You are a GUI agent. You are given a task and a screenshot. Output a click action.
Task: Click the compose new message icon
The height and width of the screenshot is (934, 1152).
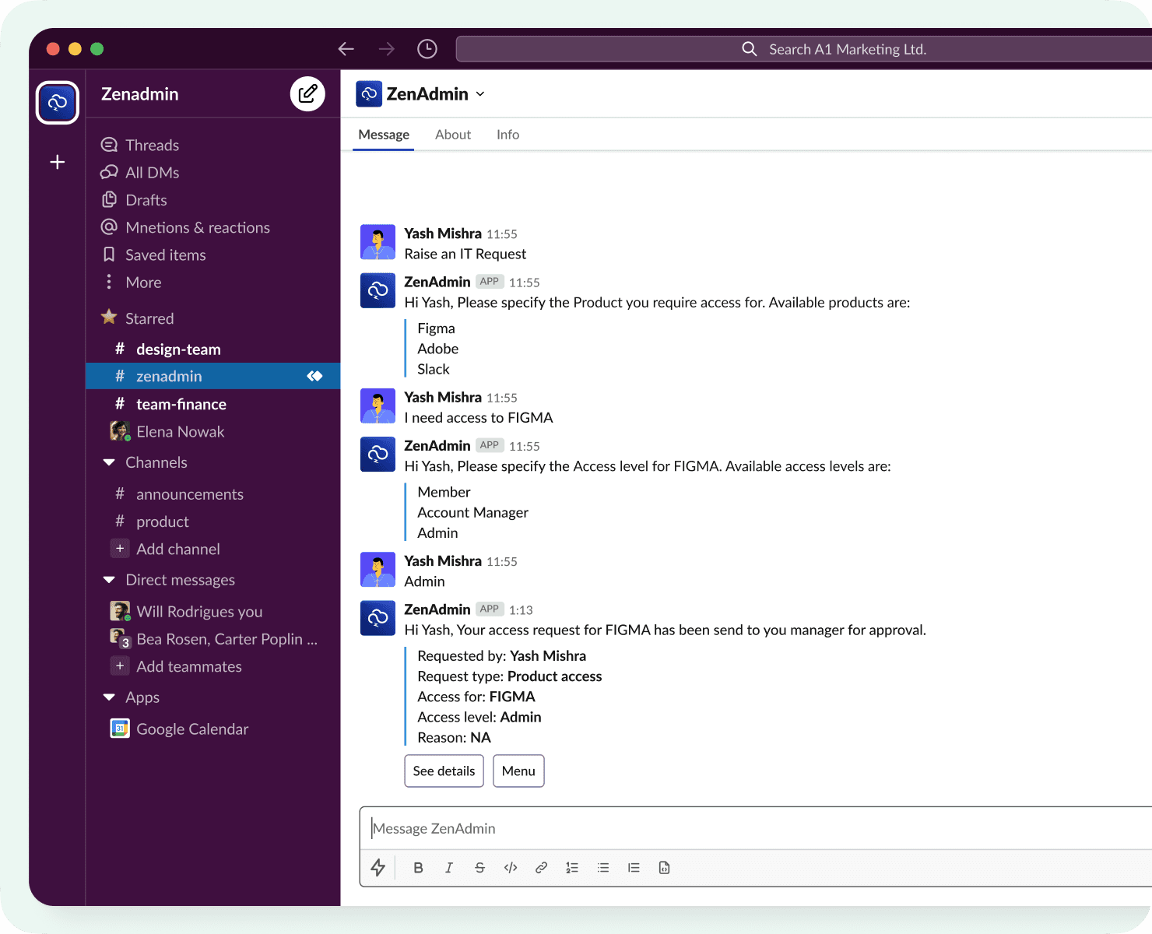pos(307,94)
